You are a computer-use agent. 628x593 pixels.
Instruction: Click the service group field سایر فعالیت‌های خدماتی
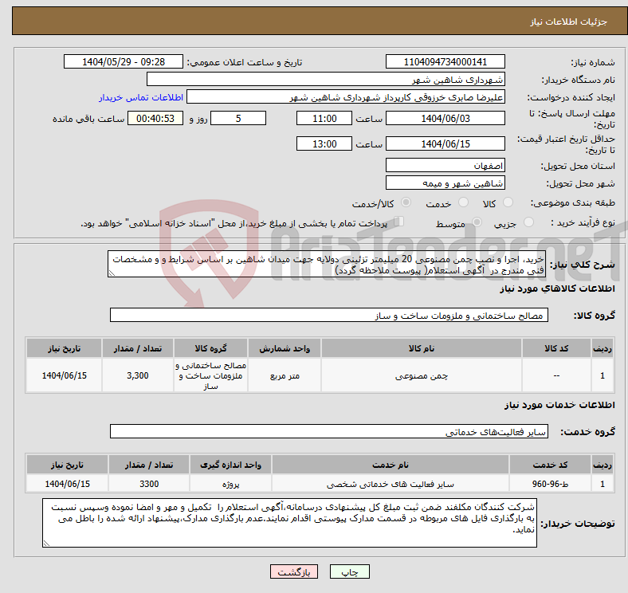click(x=329, y=431)
